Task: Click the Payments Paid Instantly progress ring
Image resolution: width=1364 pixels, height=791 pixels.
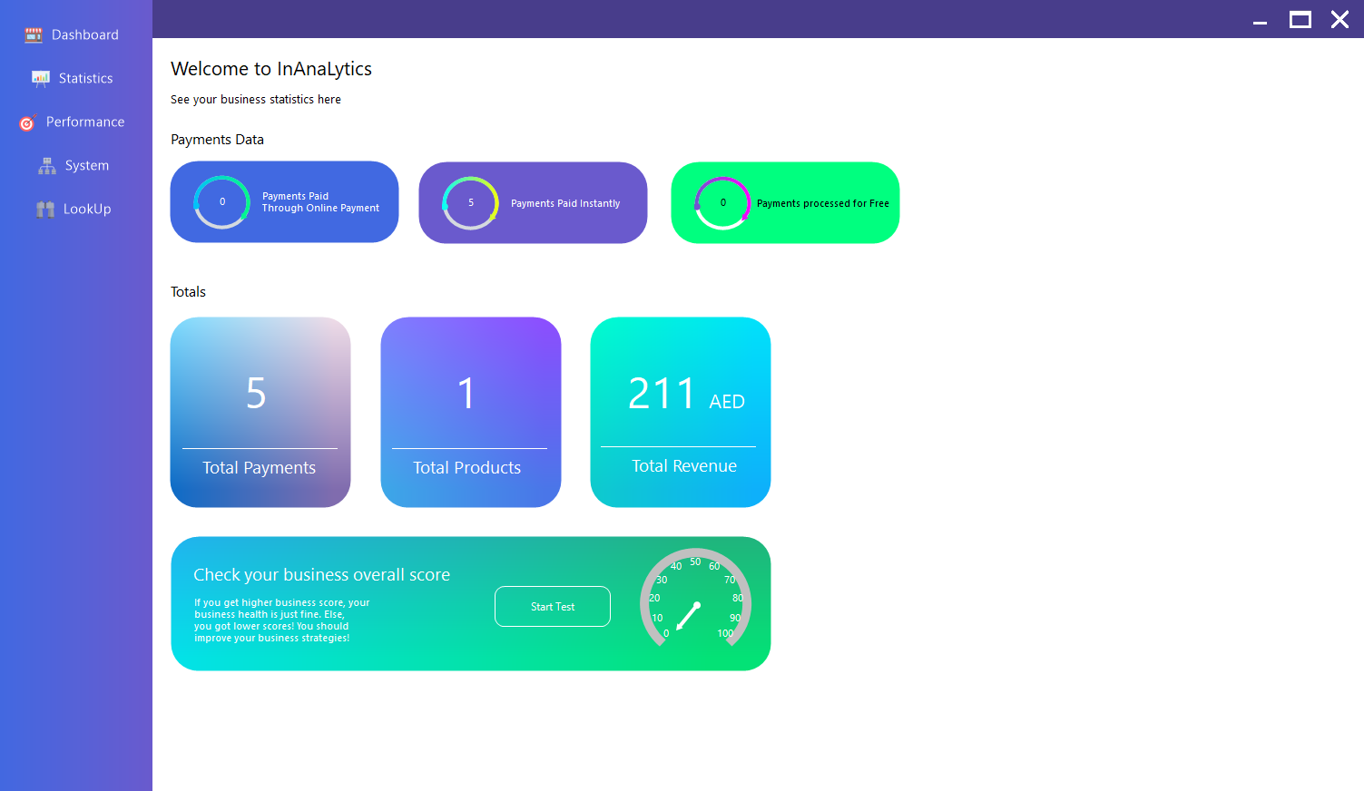Action: [x=470, y=203]
